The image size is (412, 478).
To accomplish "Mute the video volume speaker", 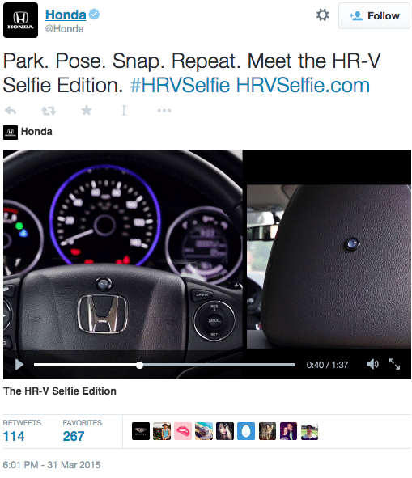I will click(372, 364).
